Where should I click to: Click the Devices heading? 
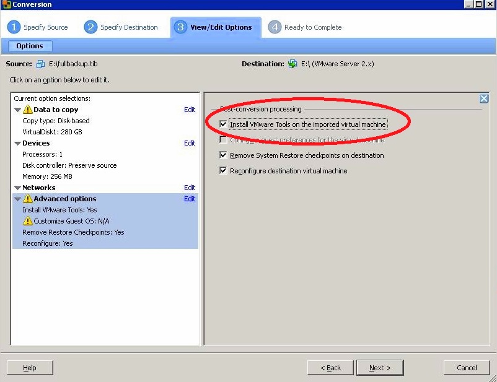click(x=36, y=143)
